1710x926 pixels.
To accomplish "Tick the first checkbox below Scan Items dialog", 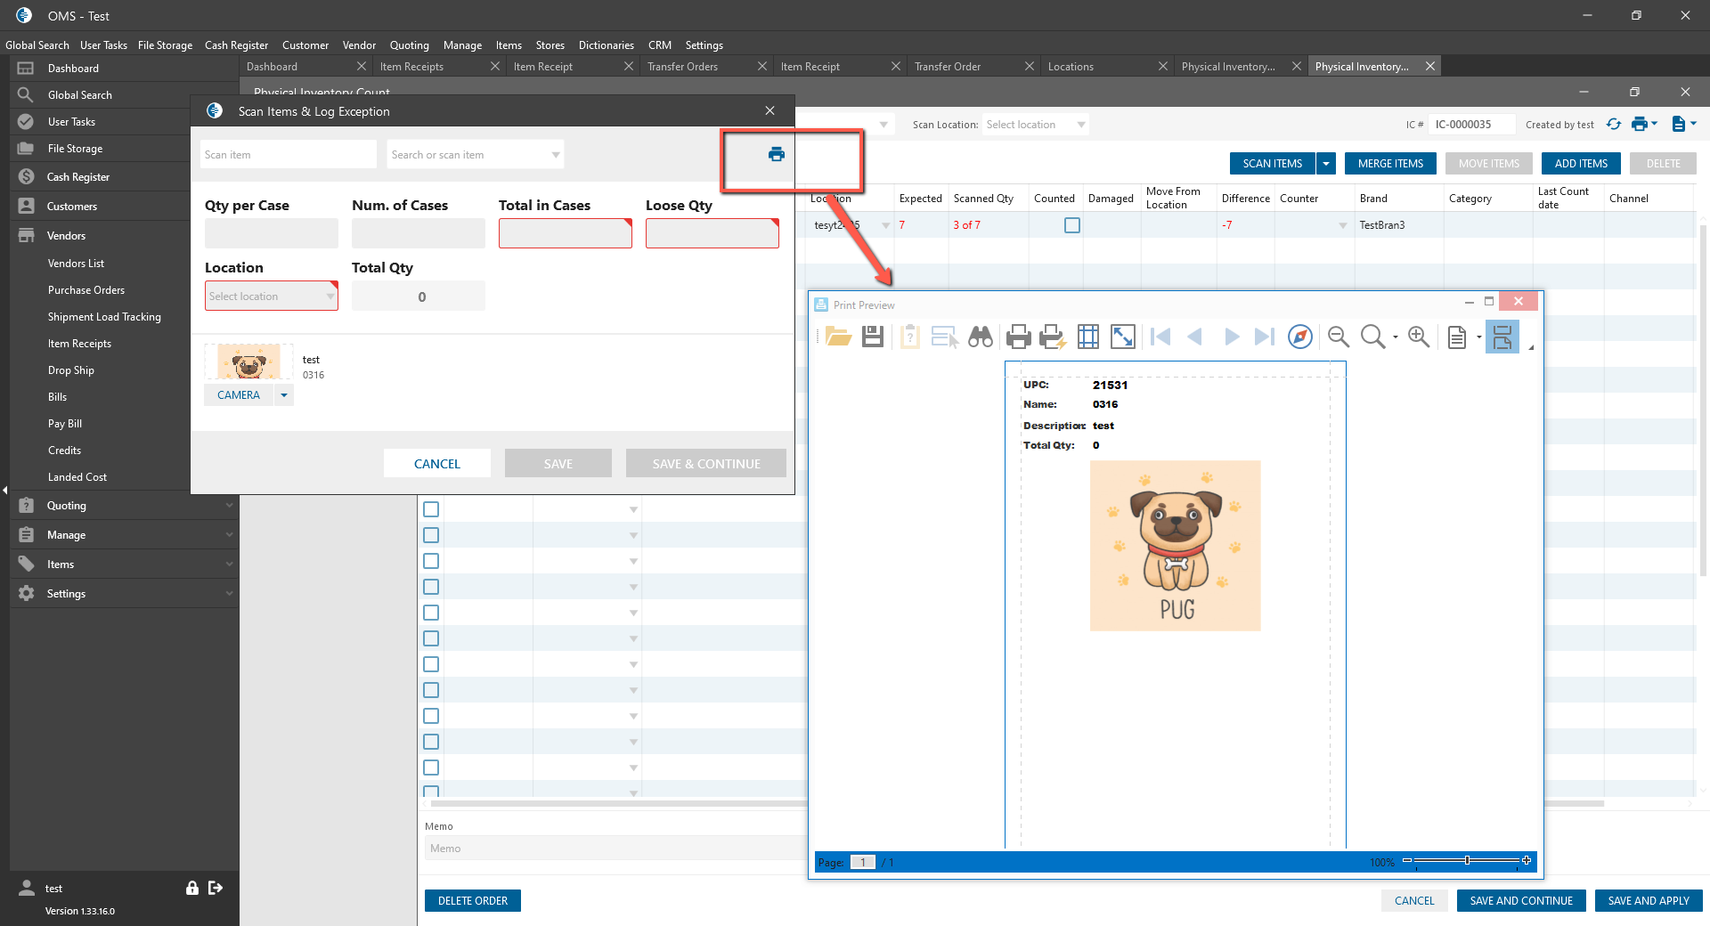I will coord(431,509).
